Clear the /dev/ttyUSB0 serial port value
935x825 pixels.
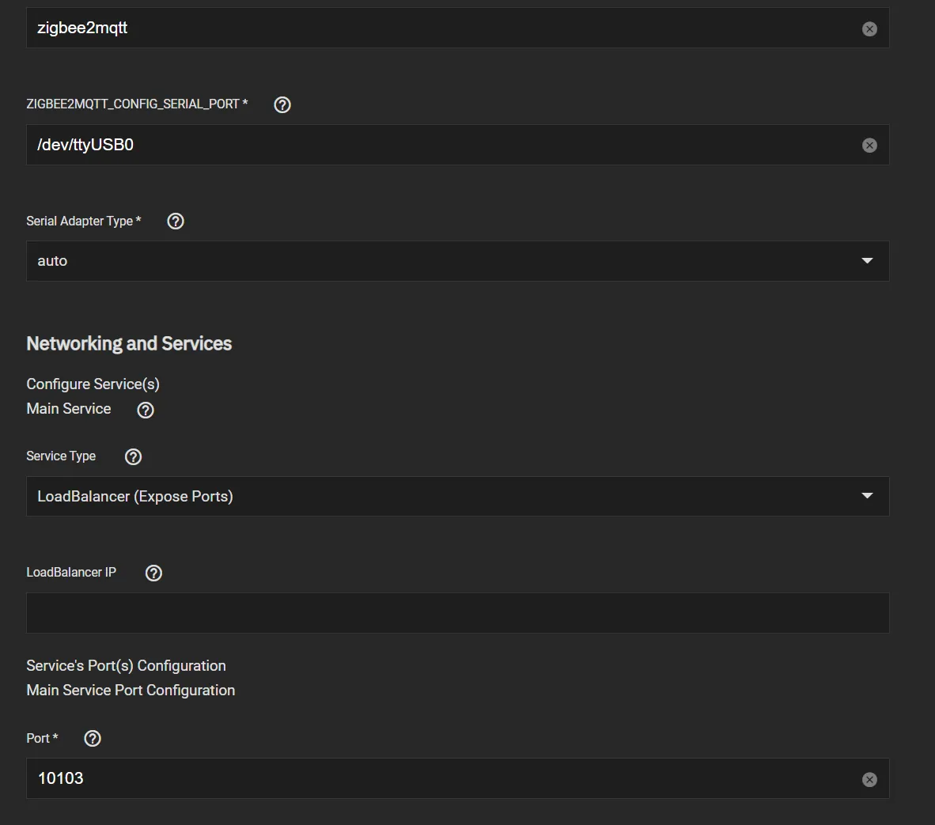[x=869, y=145]
